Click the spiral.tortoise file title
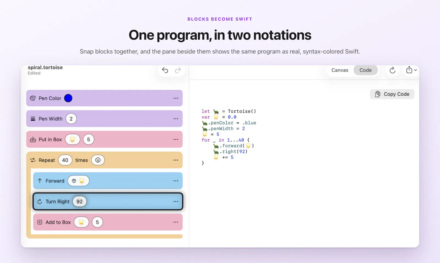440x263 pixels. click(x=45, y=68)
